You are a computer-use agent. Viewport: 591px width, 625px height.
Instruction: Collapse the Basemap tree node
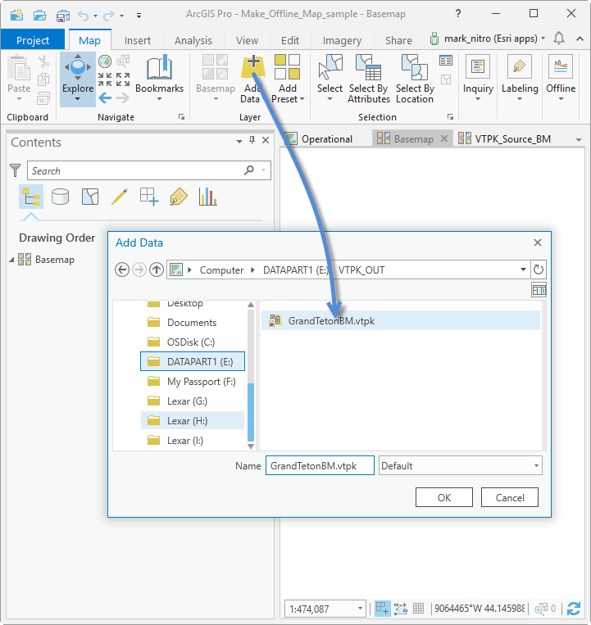(x=11, y=260)
